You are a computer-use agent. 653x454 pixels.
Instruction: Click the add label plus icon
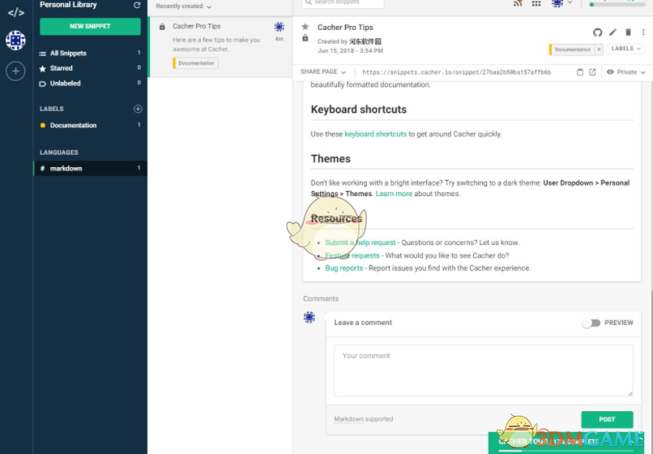click(x=138, y=109)
